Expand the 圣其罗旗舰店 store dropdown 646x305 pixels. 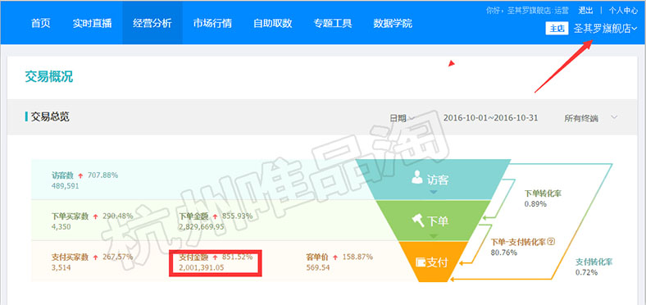tap(606, 29)
